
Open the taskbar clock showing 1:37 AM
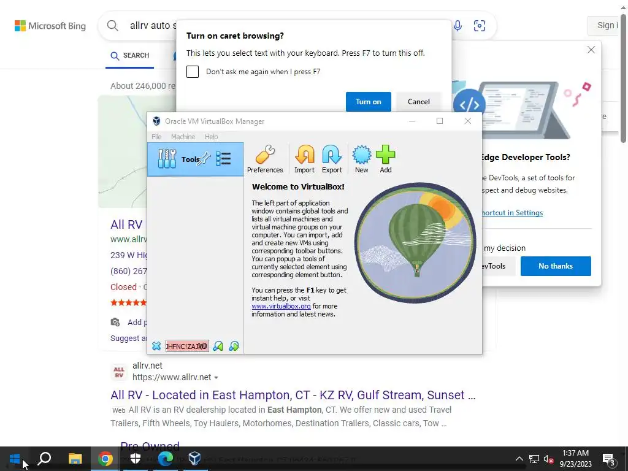tap(575, 459)
